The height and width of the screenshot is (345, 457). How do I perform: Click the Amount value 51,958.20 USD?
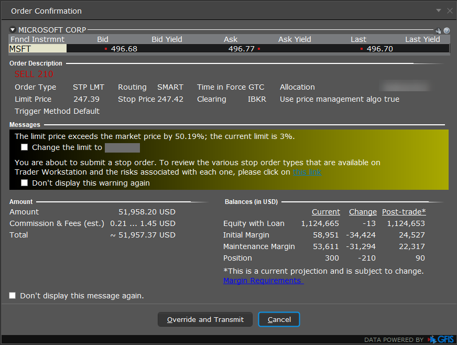pos(147,212)
